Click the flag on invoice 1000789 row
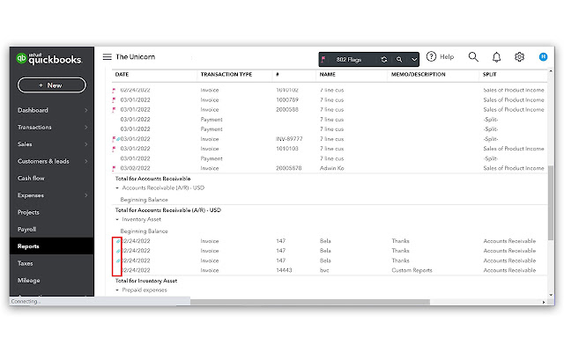This screenshot has width=564, height=352. pyautogui.click(x=114, y=99)
